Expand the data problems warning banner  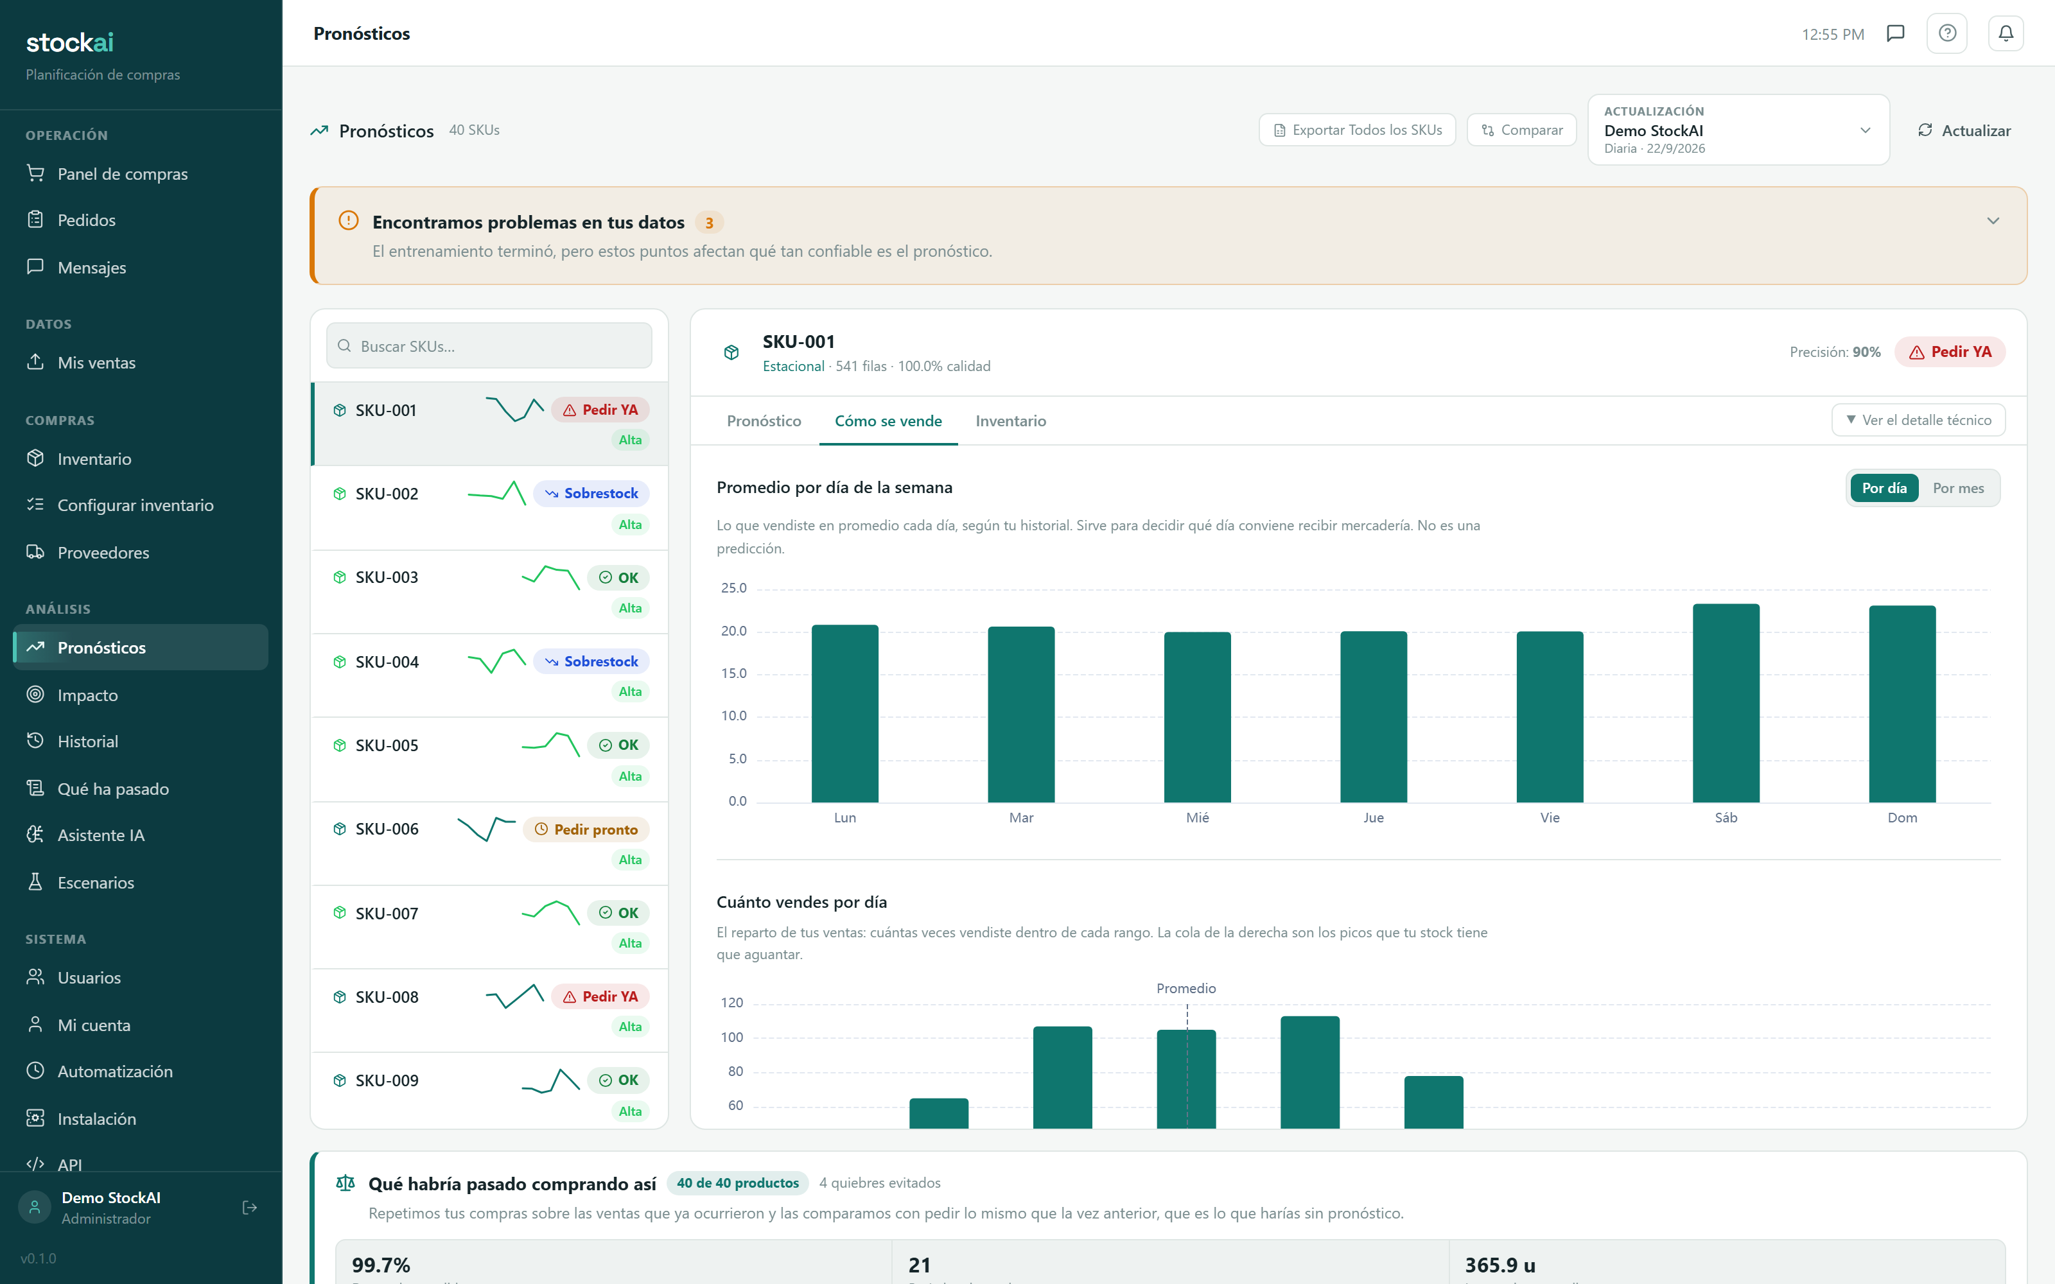tap(1993, 221)
